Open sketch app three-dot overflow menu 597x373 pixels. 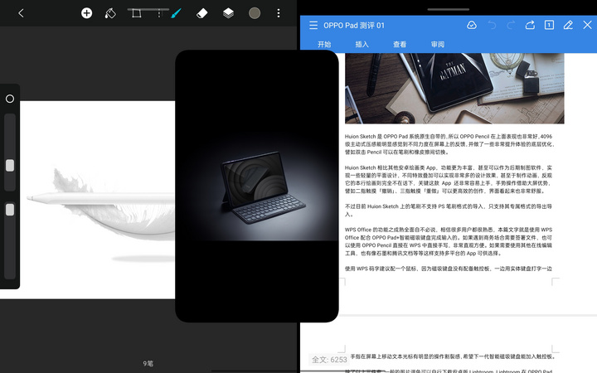[279, 13]
